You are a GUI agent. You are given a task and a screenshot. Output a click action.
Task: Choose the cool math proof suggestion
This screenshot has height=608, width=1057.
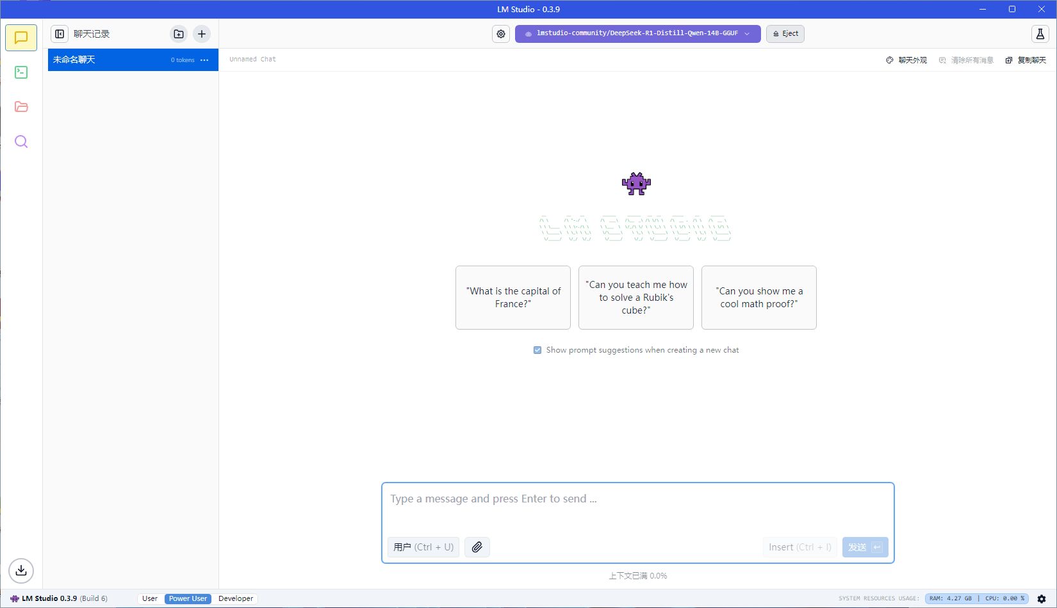759,298
